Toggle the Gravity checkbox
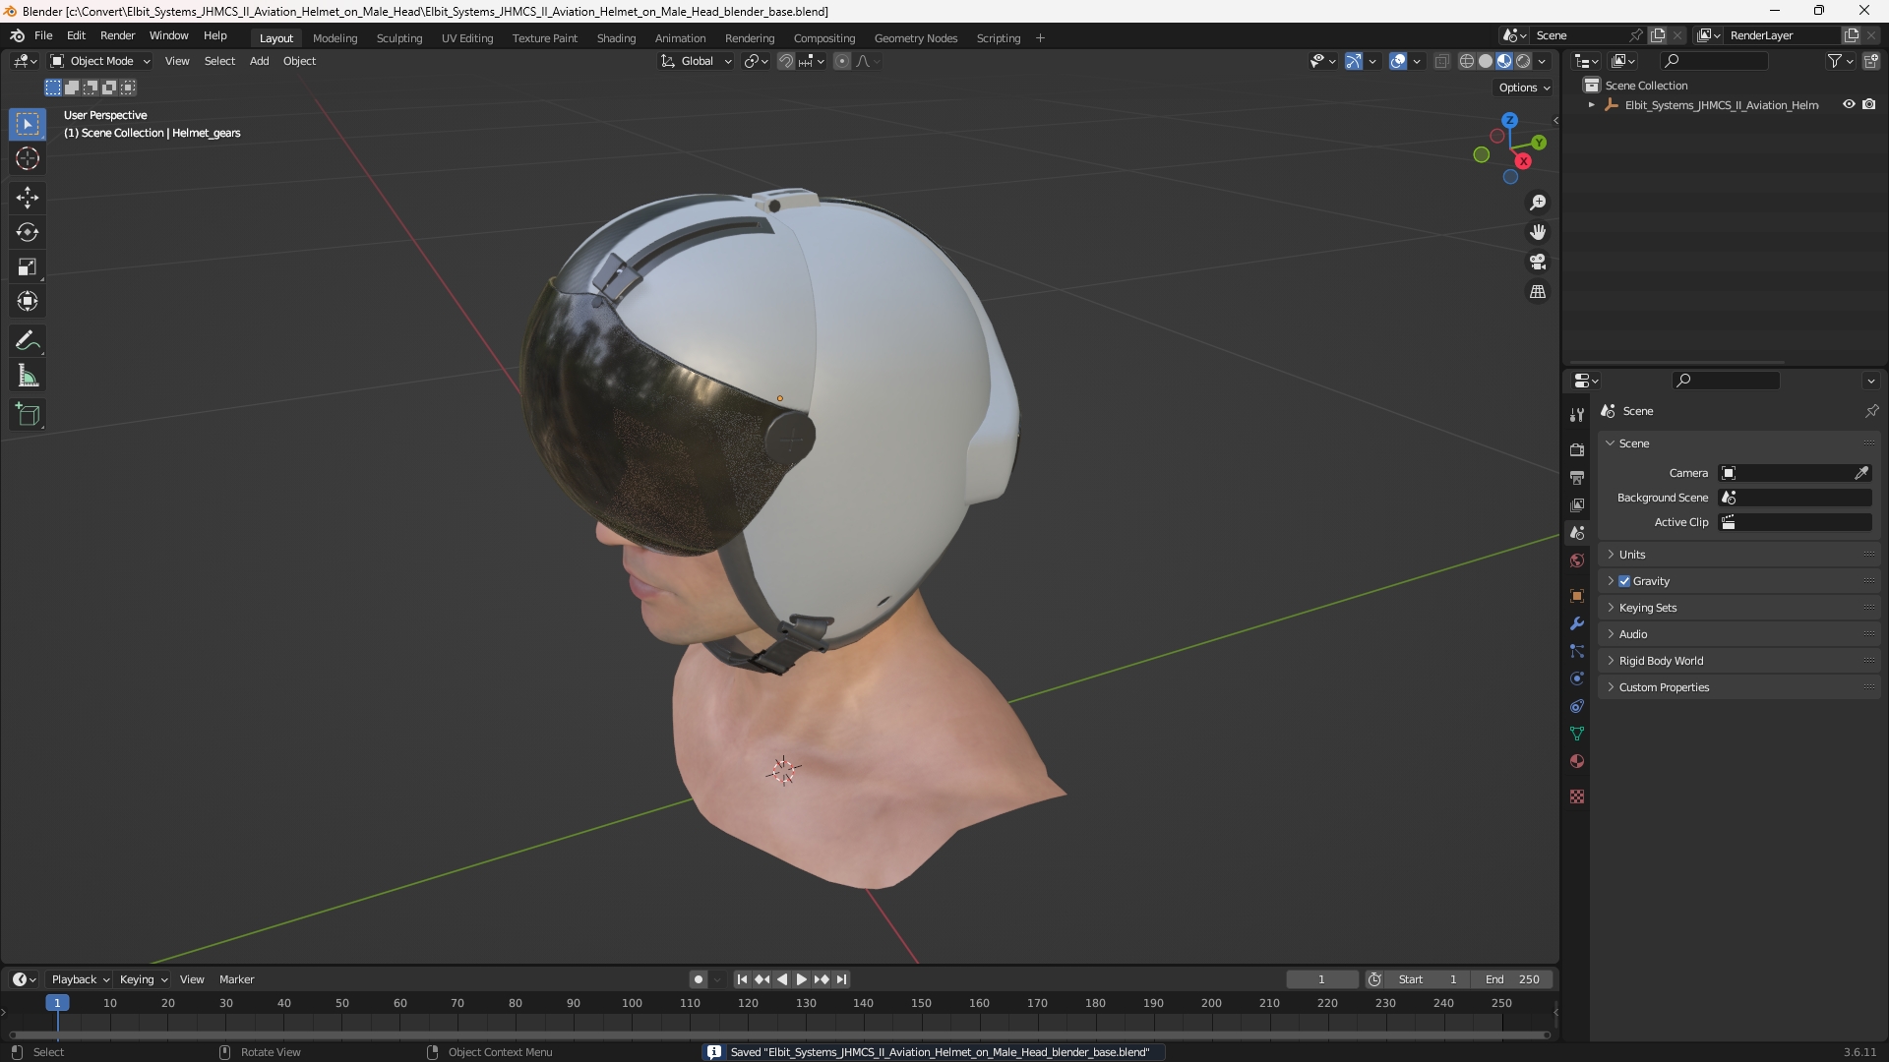Image resolution: width=1889 pixels, height=1062 pixels. point(1624,581)
